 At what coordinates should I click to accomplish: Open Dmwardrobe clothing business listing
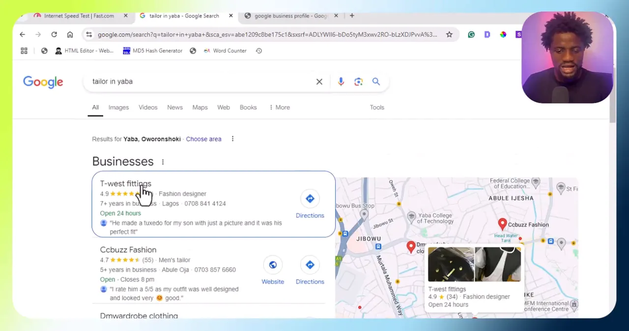pos(139,315)
